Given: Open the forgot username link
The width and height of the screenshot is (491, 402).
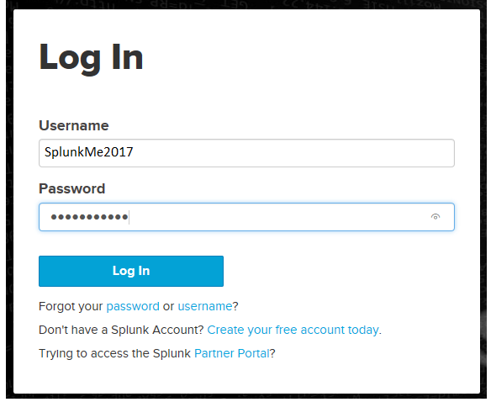Looking at the screenshot, I should click(x=205, y=306).
